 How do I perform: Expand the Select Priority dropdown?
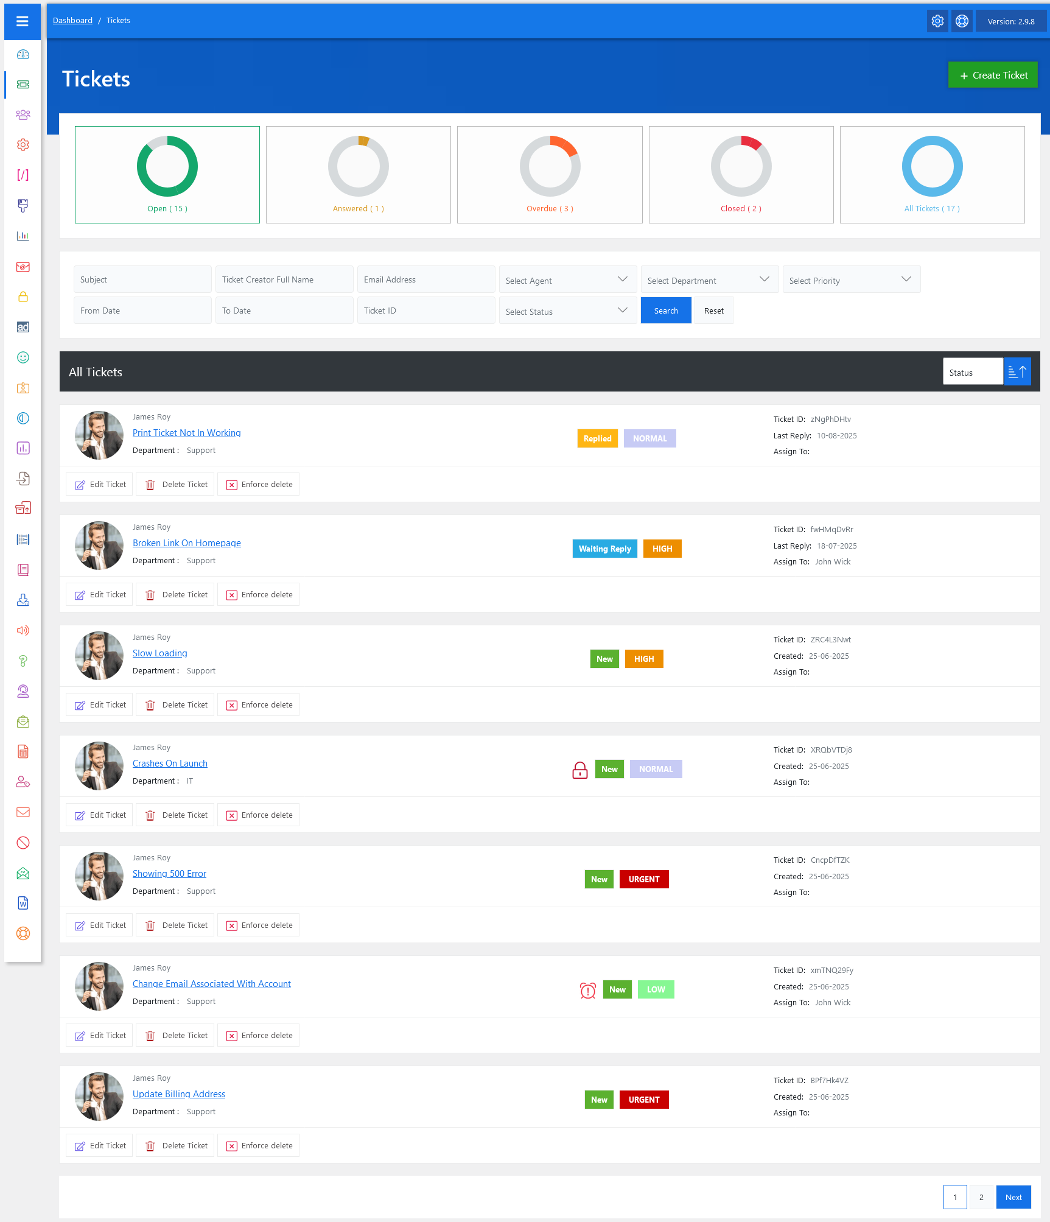click(x=851, y=280)
